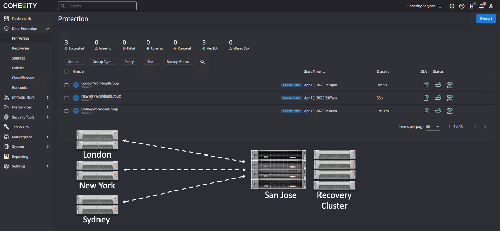Open the Backup Status filter dropdown

tap(179, 62)
